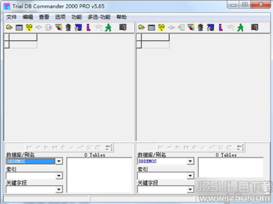This screenshot has width=273, height=204.
Task: Click the arrows icon ending left navigator bar
Action: point(109,147)
